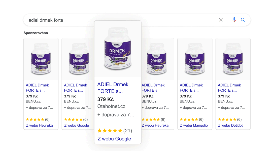
Task: Click 'Otehotnet.cz' seller name in enlarged card
Action: click(111, 106)
